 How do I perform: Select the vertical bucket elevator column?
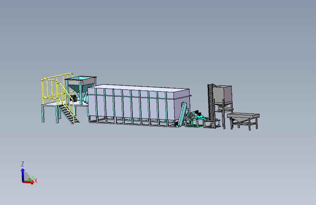211,102
